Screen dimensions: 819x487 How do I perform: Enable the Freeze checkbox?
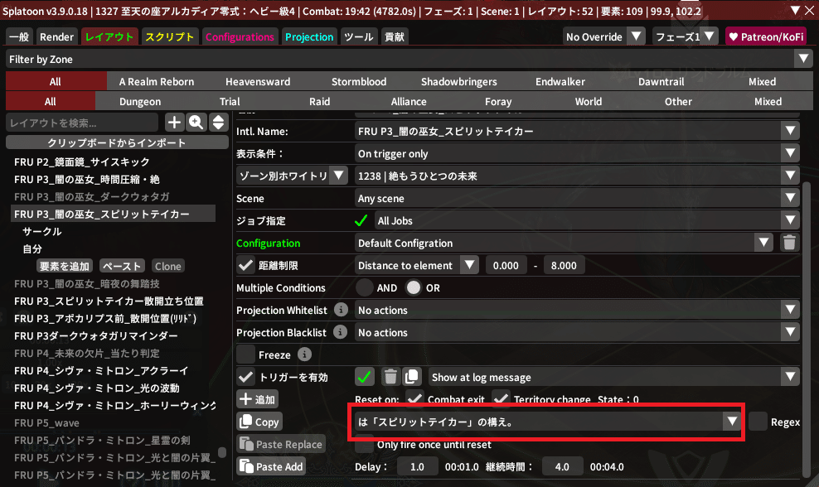pyautogui.click(x=245, y=355)
